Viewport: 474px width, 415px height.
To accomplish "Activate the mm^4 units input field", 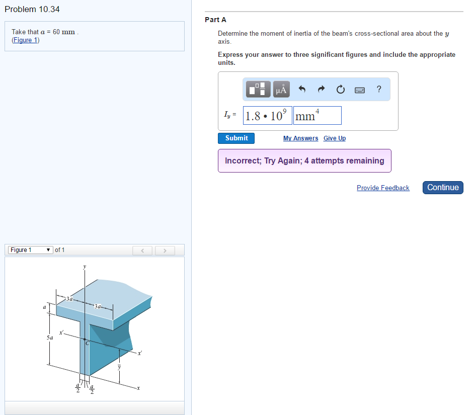I will click(317, 115).
